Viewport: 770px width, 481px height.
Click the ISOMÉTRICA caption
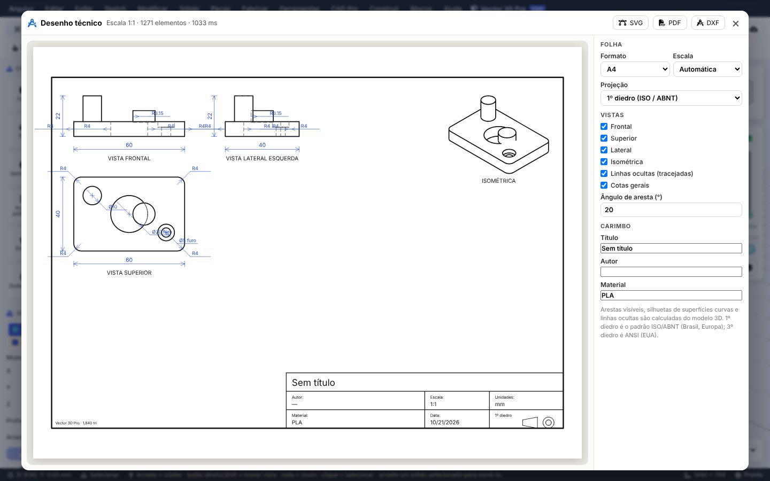pos(498,181)
